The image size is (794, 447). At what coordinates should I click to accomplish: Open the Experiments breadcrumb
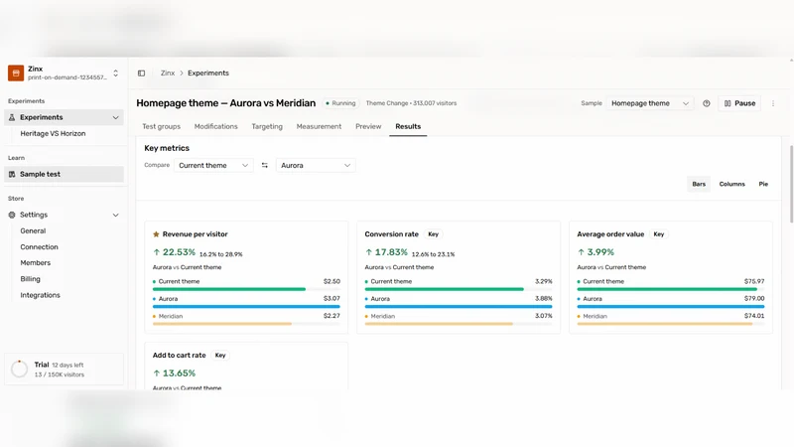[x=208, y=73]
